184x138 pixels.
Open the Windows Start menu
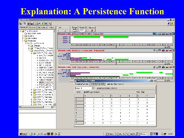[23, 134]
